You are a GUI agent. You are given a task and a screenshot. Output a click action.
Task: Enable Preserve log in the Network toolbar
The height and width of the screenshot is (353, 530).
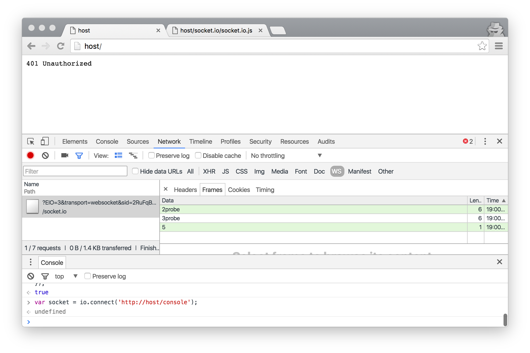coord(152,156)
